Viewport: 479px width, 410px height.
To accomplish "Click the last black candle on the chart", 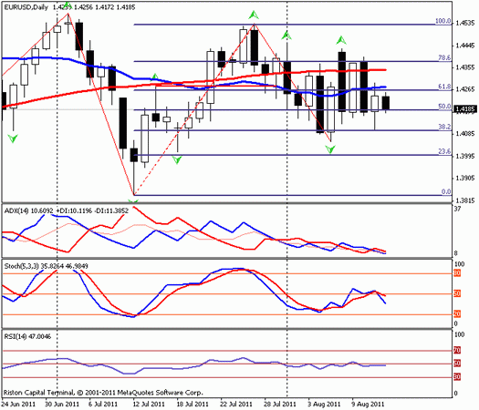I will [x=386, y=103].
